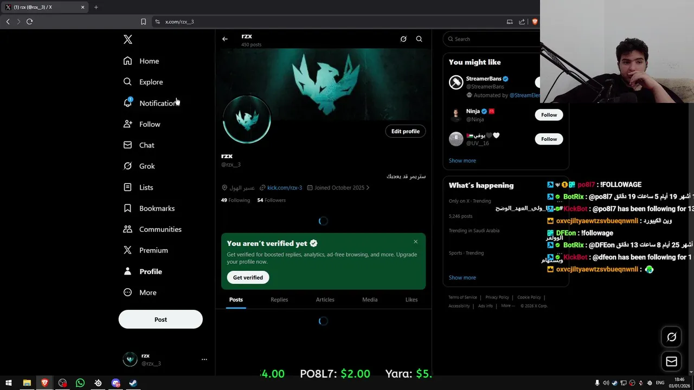Switch to the Articles tab
Screen dimensions: 694x390
click(325, 300)
